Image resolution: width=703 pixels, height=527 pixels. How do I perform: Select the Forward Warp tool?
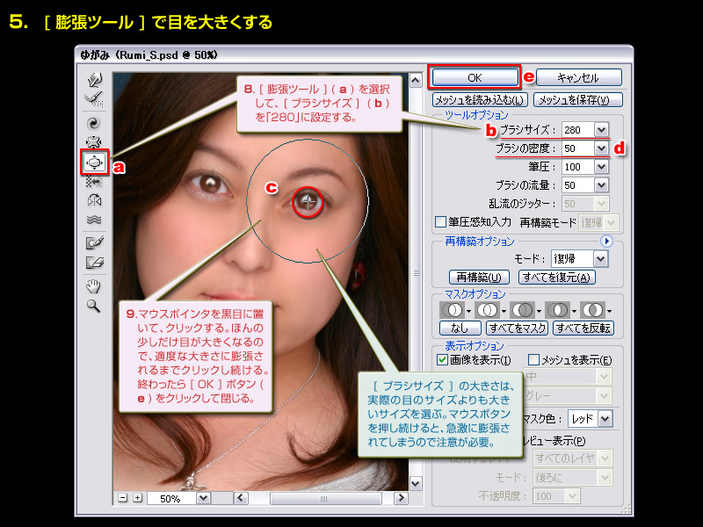tap(94, 80)
